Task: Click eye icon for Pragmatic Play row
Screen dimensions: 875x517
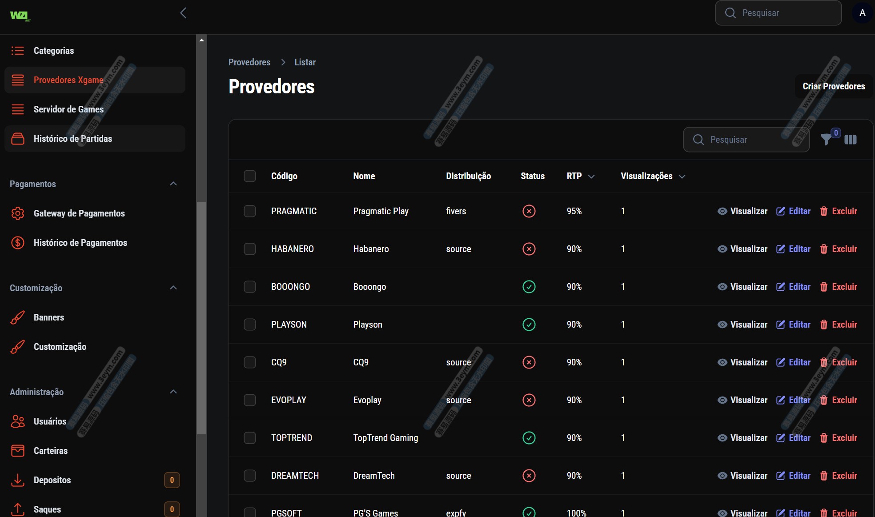Action: pos(722,211)
